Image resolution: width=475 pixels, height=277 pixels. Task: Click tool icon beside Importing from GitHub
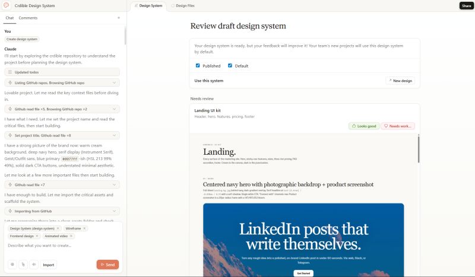click(10, 211)
